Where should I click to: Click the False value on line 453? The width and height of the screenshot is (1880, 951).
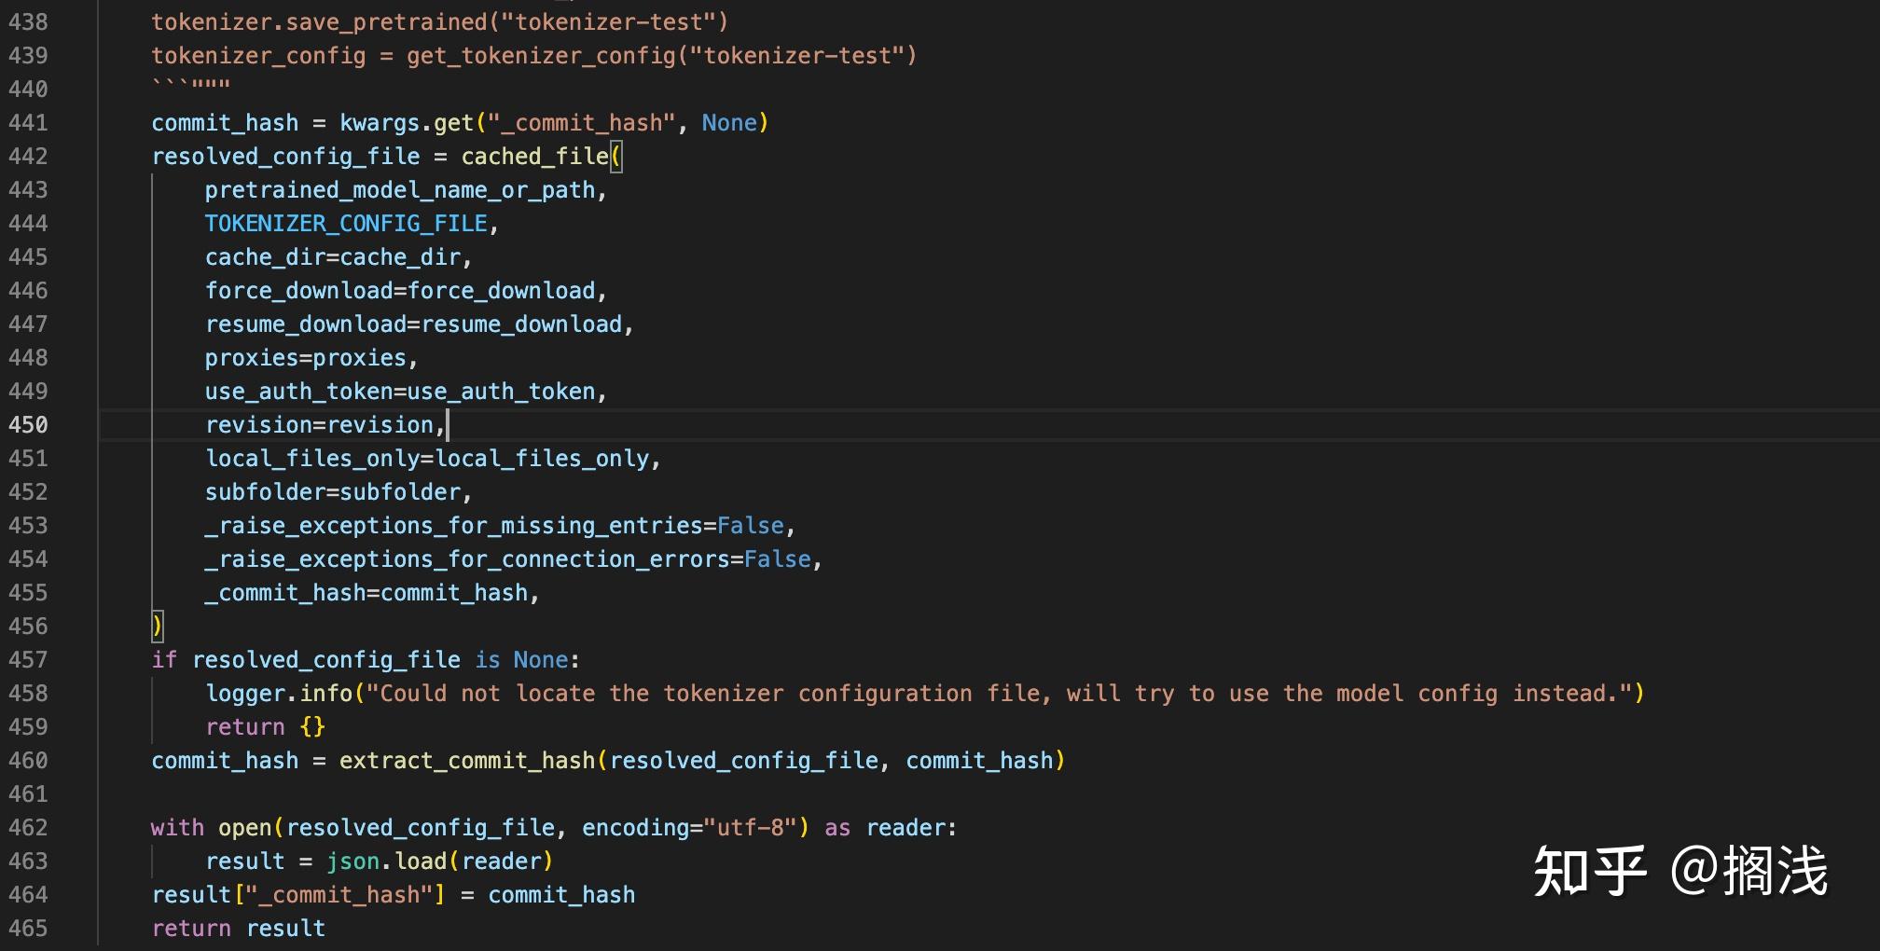pyautogui.click(x=751, y=525)
